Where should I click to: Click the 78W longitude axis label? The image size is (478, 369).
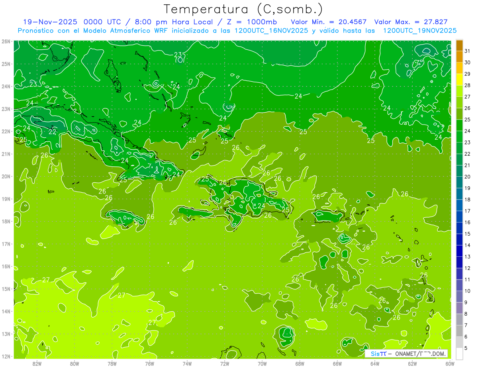(x=112, y=363)
